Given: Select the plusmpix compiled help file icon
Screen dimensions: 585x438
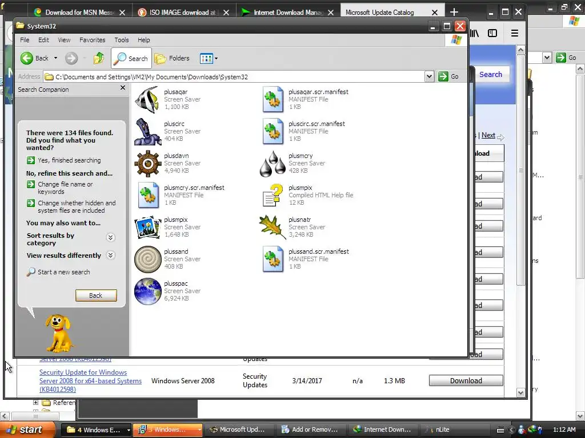Looking at the screenshot, I should tap(273, 195).
